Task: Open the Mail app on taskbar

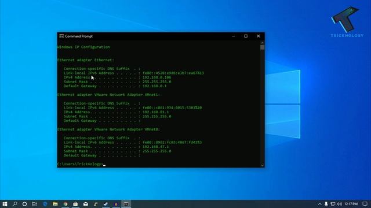Action: pos(86,204)
